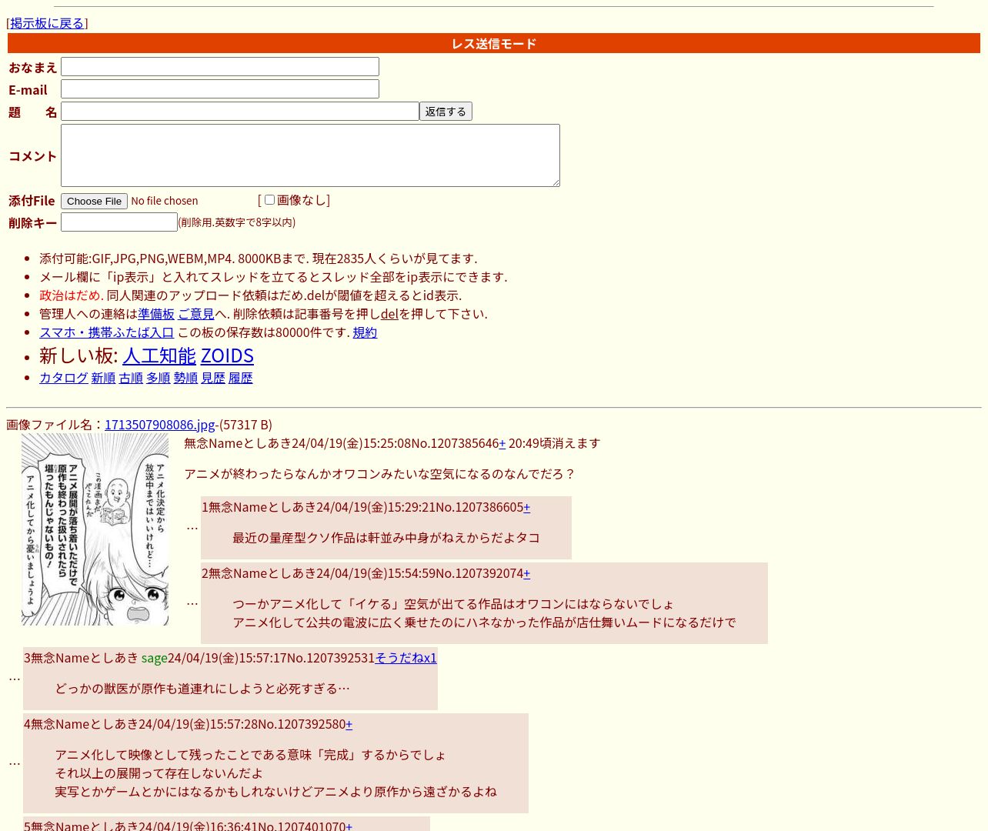Open the 準備板 link

[156, 314]
